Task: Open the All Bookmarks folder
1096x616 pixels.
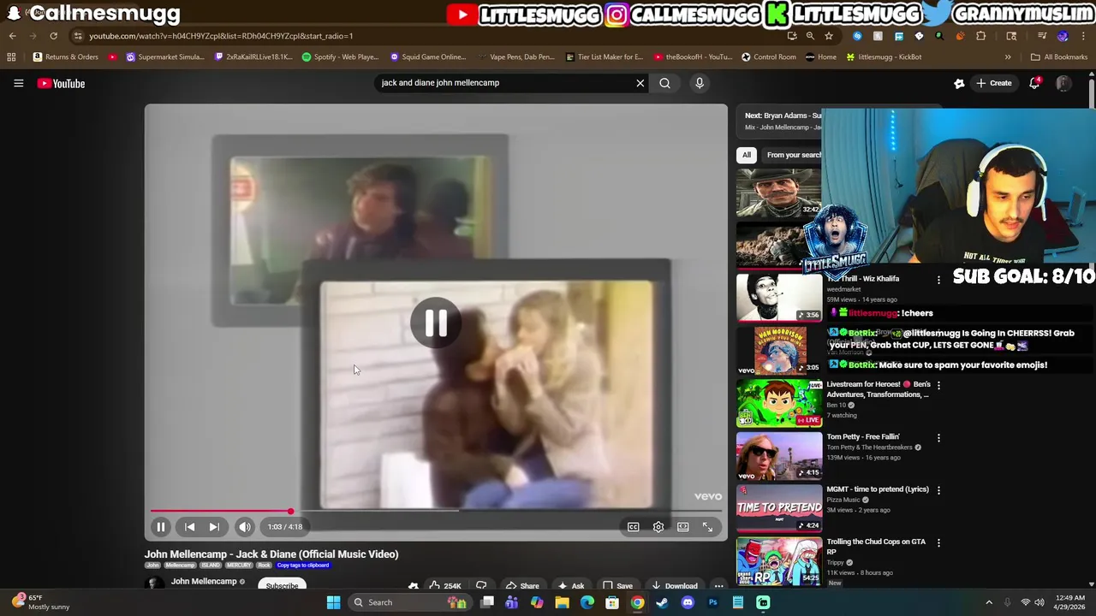Action: click(1059, 57)
